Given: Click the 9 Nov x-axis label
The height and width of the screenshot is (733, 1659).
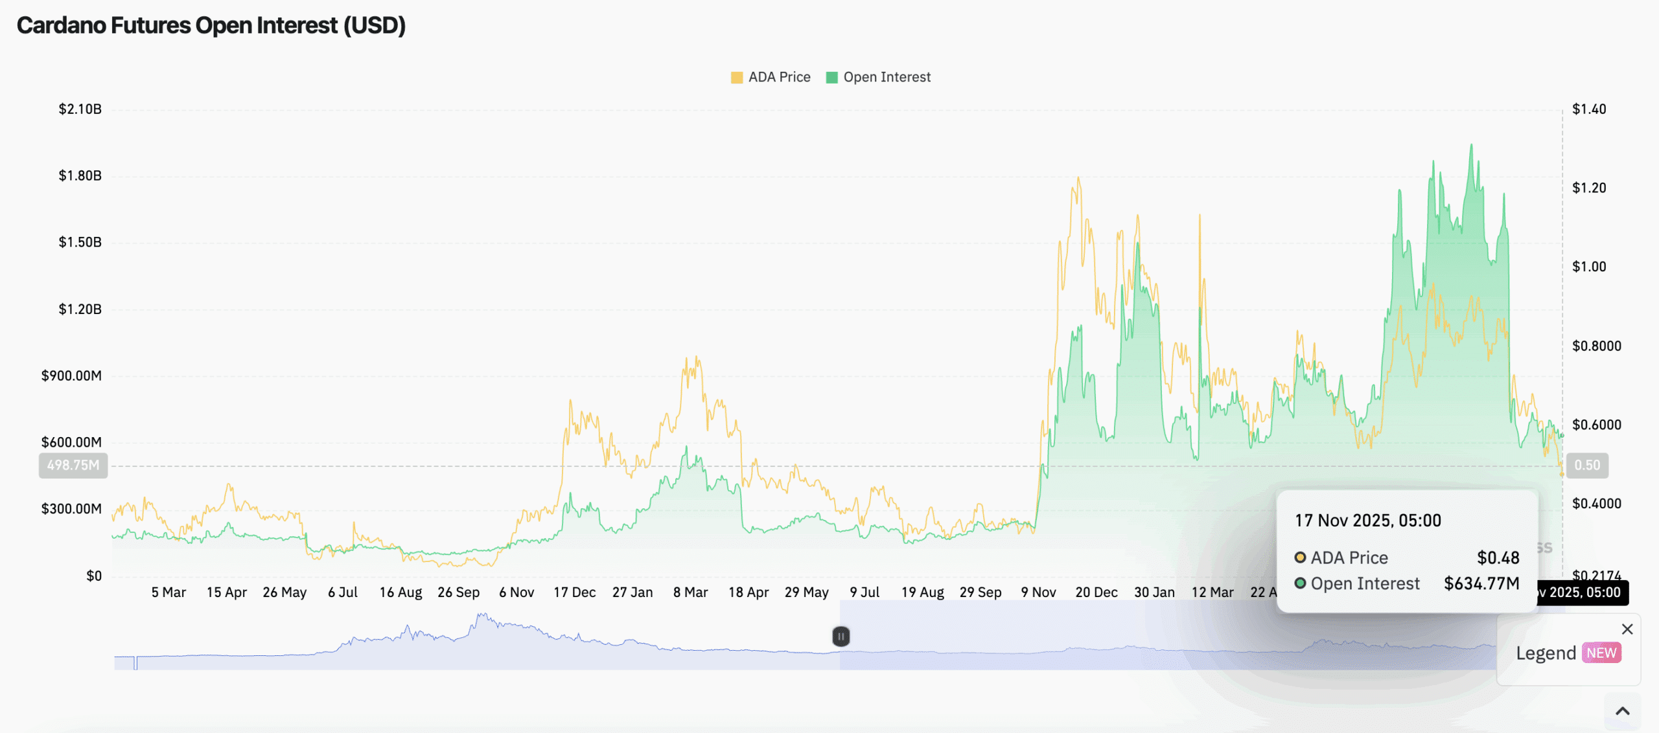Looking at the screenshot, I should [x=1038, y=591].
